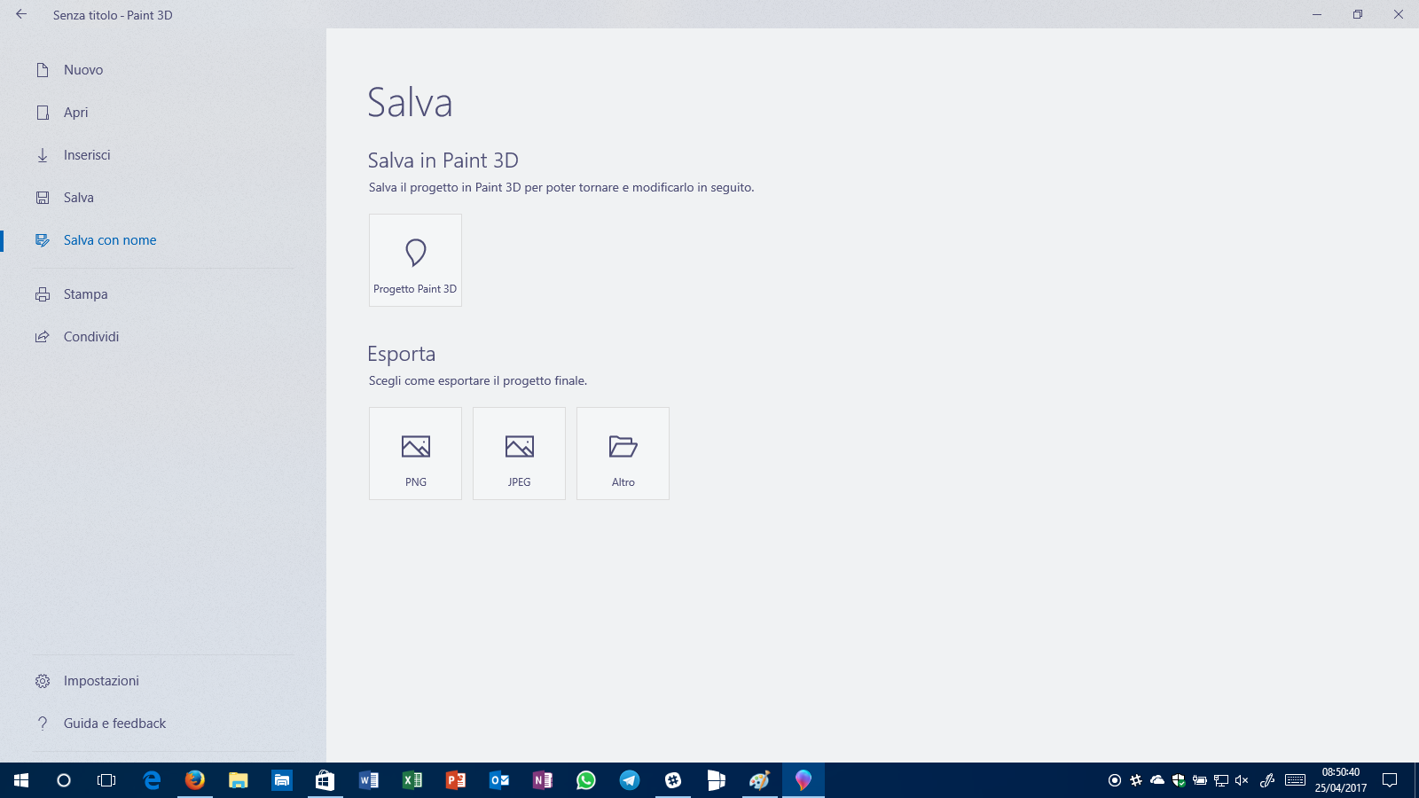Export the project as PNG
1419x798 pixels.
tap(415, 453)
